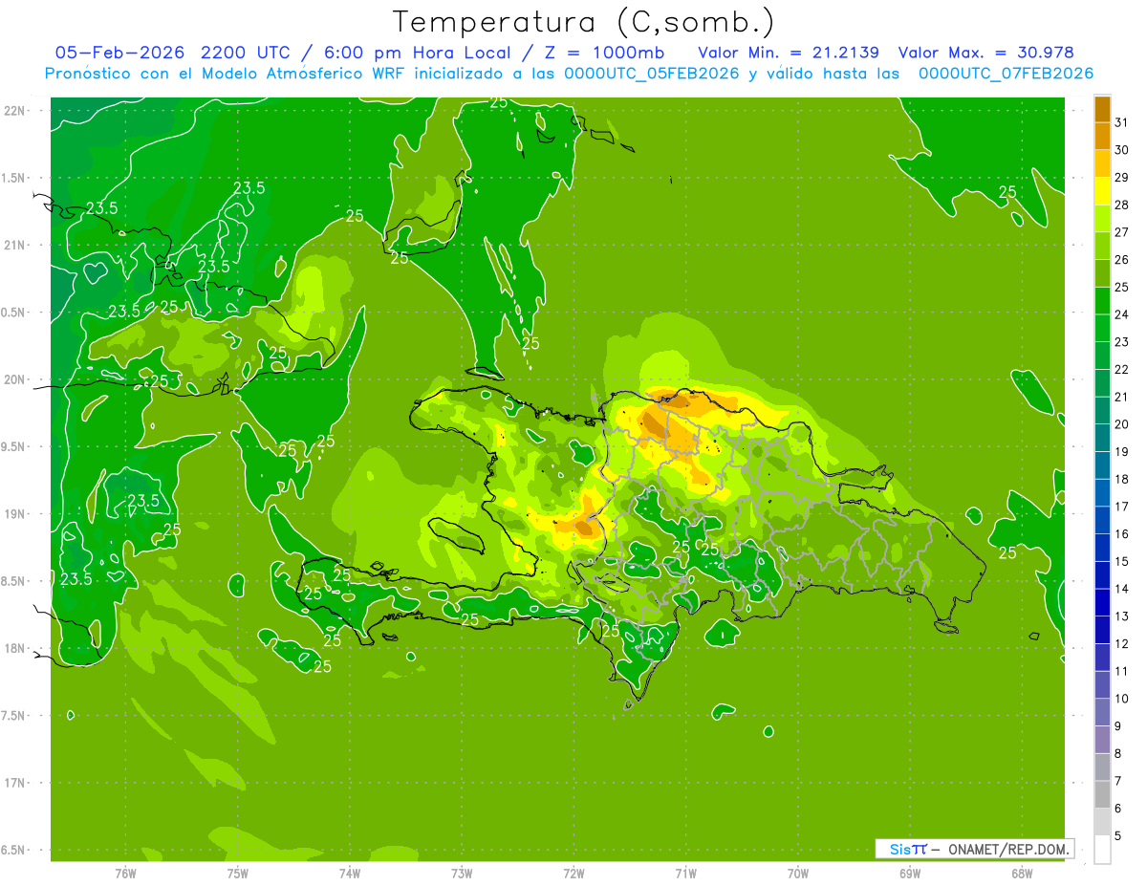Select the "Z = 1000mb" level text
The width and height of the screenshot is (1147, 886).
coord(602,53)
